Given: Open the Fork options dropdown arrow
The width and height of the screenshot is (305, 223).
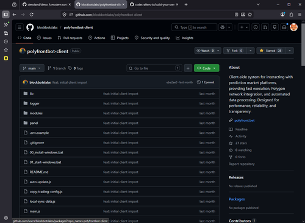Looking at the screenshot, I should (x=251, y=51).
